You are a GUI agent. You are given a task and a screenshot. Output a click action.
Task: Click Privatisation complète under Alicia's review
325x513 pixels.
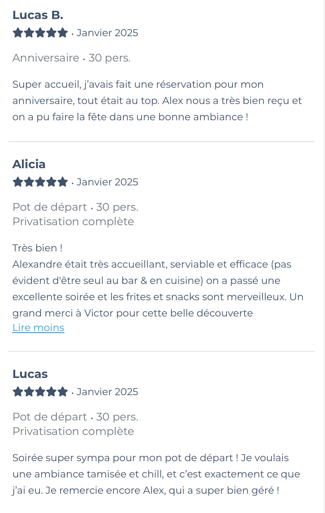73,222
